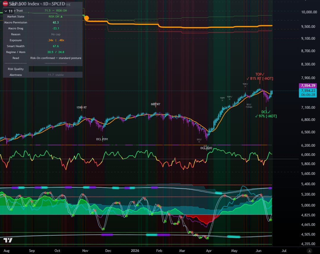The height and width of the screenshot is (254, 320).
Task: Click the '11.7 stable' alertness value
Action: (x=56, y=75)
